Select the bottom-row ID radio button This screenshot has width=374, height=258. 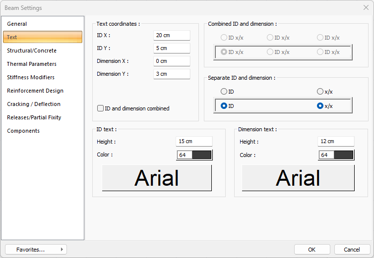pos(224,106)
